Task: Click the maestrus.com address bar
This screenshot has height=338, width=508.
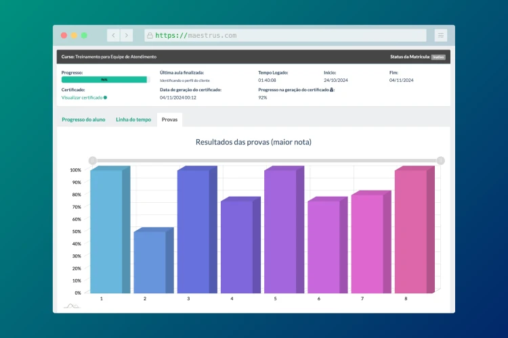Action: (x=284, y=35)
